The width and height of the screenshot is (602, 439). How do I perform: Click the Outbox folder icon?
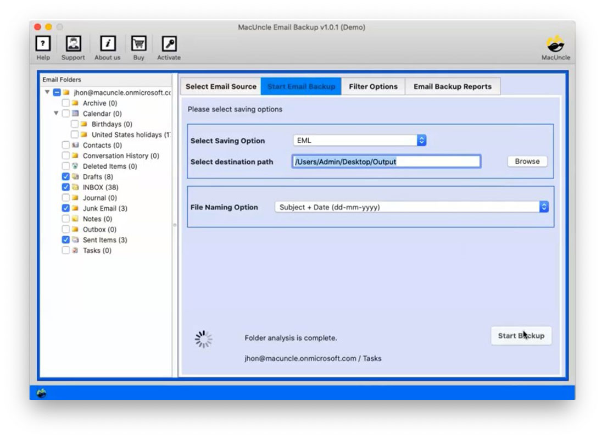(x=75, y=229)
